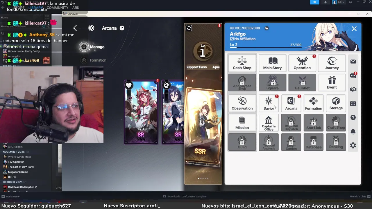Open Steam Downloads status
The height and width of the screenshot is (209, 372).
pyautogui.click(x=185, y=197)
